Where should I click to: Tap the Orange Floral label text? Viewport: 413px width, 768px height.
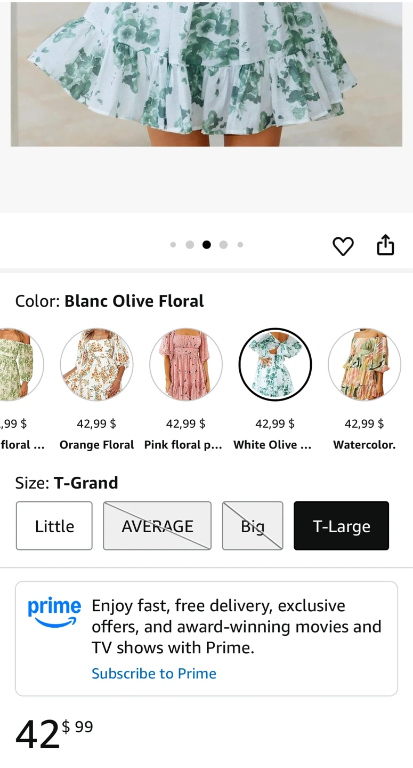tap(96, 445)
